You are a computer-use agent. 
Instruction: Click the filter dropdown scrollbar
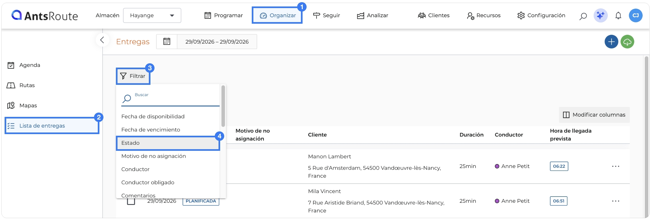pos(223,106)
